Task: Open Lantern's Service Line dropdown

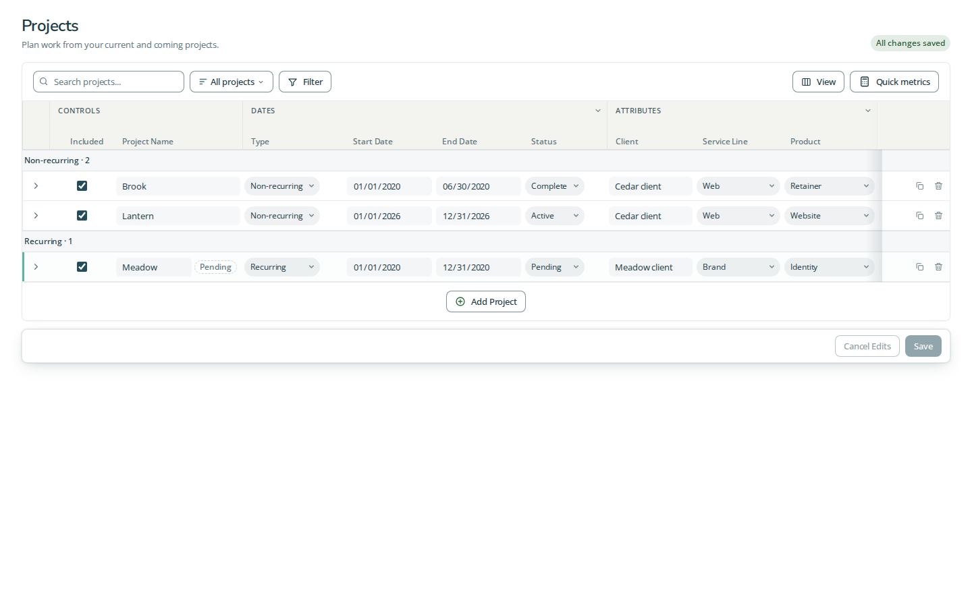Action: tap(738, 216)
